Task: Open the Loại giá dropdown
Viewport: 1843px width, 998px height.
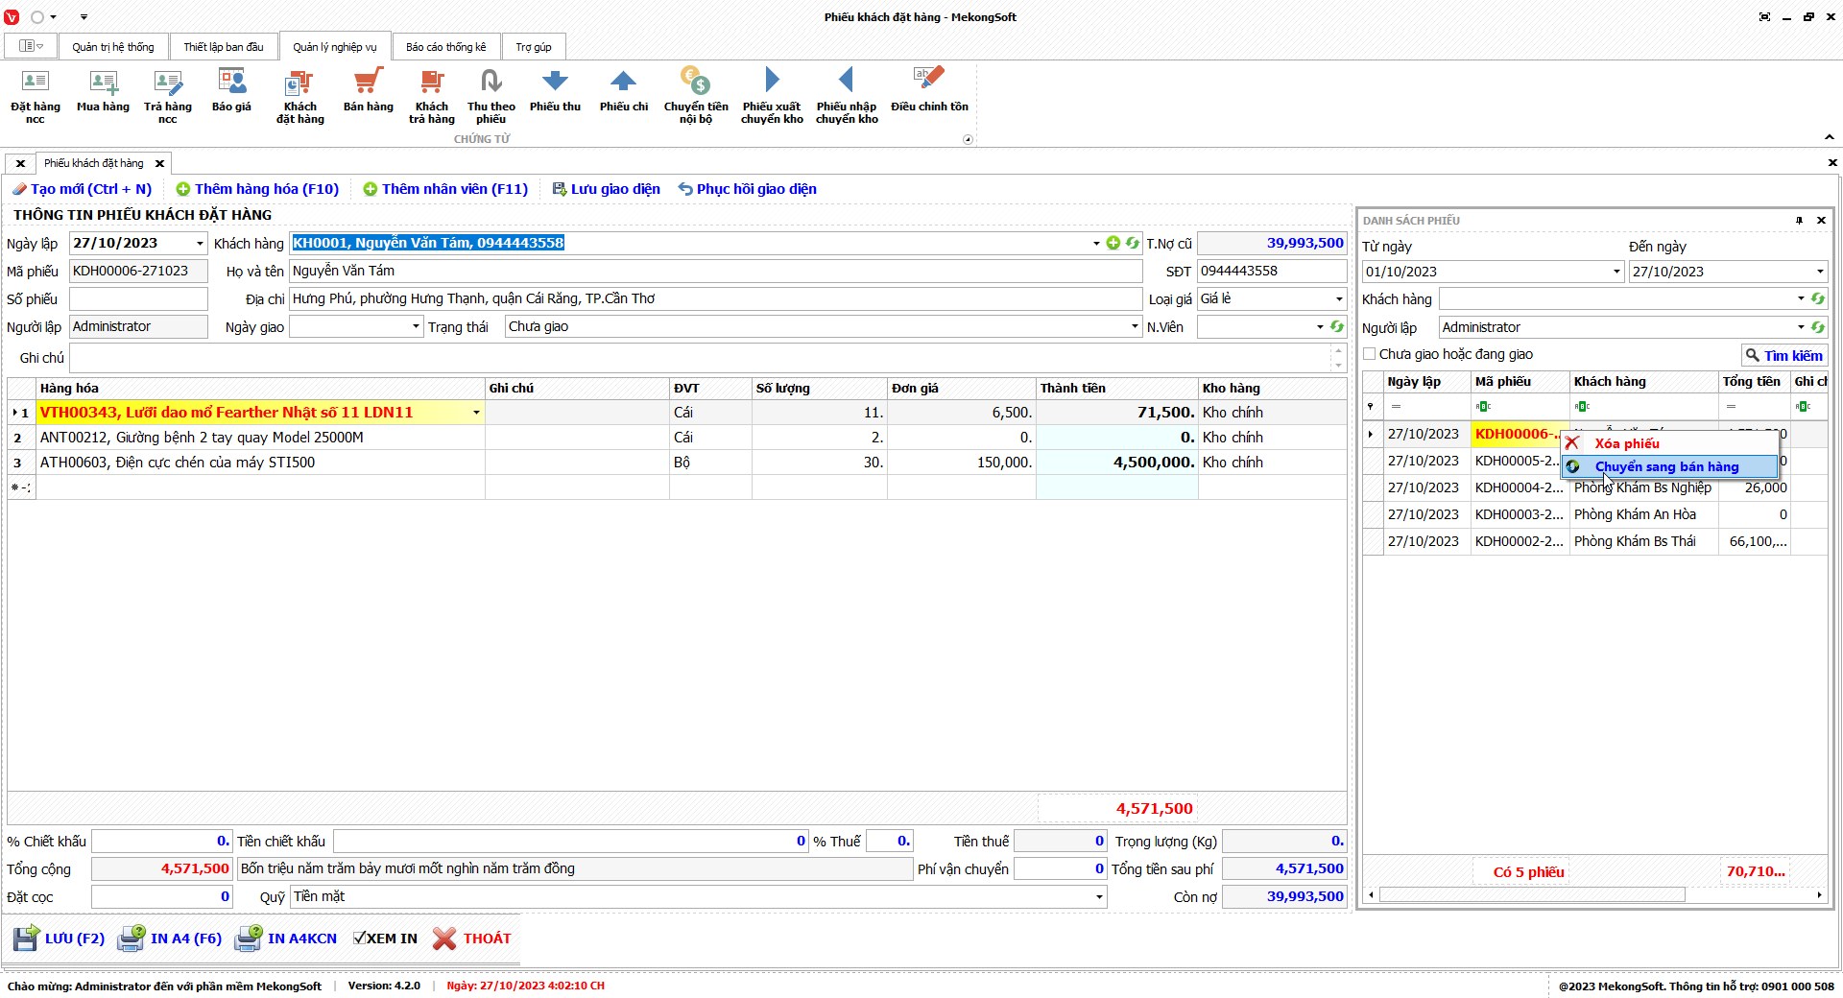Action: pyautogui.click(x=1339, y=299)
